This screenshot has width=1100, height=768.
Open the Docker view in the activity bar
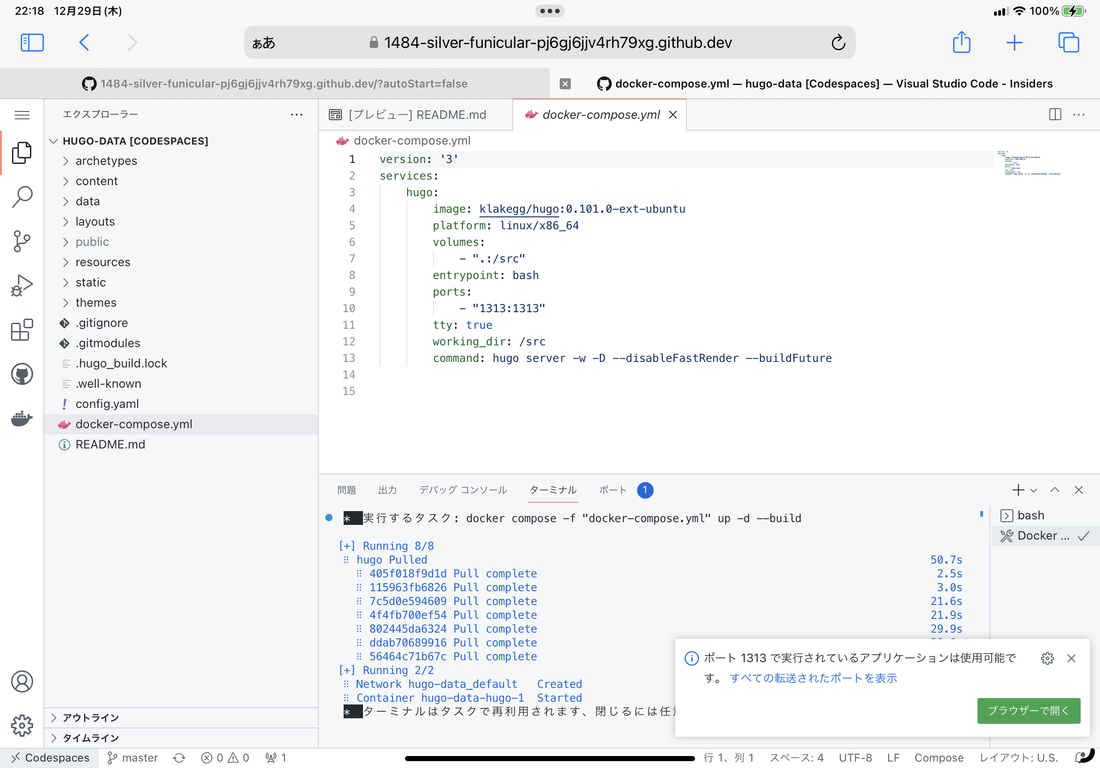tap(22, 419)
